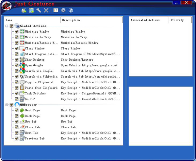Open settings with the gear icon
Viewport: 196px width, 161px height.
pyautogui.click(x=63, y=10)
